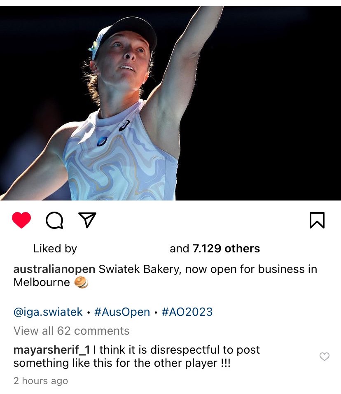Share post using paper plane icon
This screenshot has width=341, height=394.
87,220
